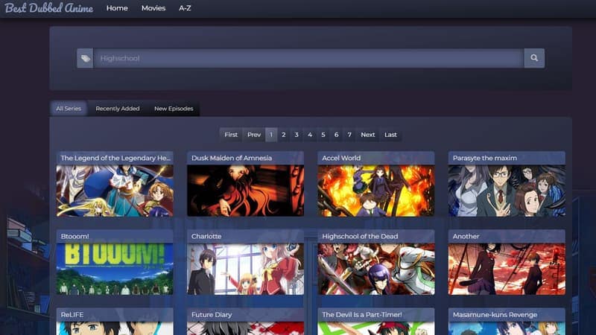Viewport: 596px width, 335px height.
Task: Open the Highschool of the Dead thumbnail
Action: coord(376,269)
